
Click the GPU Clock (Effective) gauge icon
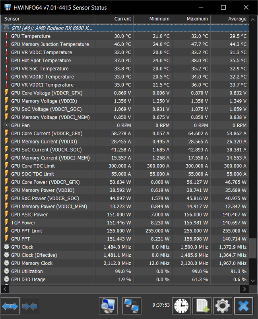click(x=6, y=255)
